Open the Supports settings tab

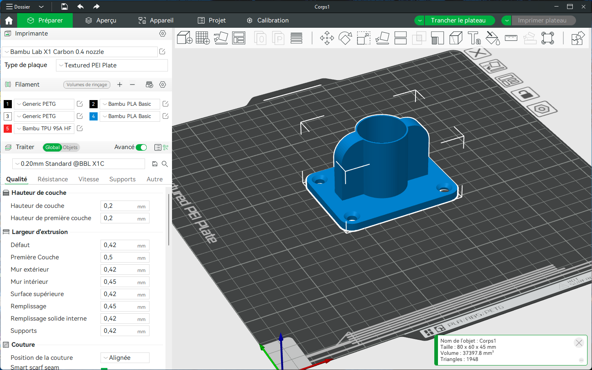(122, 179)
